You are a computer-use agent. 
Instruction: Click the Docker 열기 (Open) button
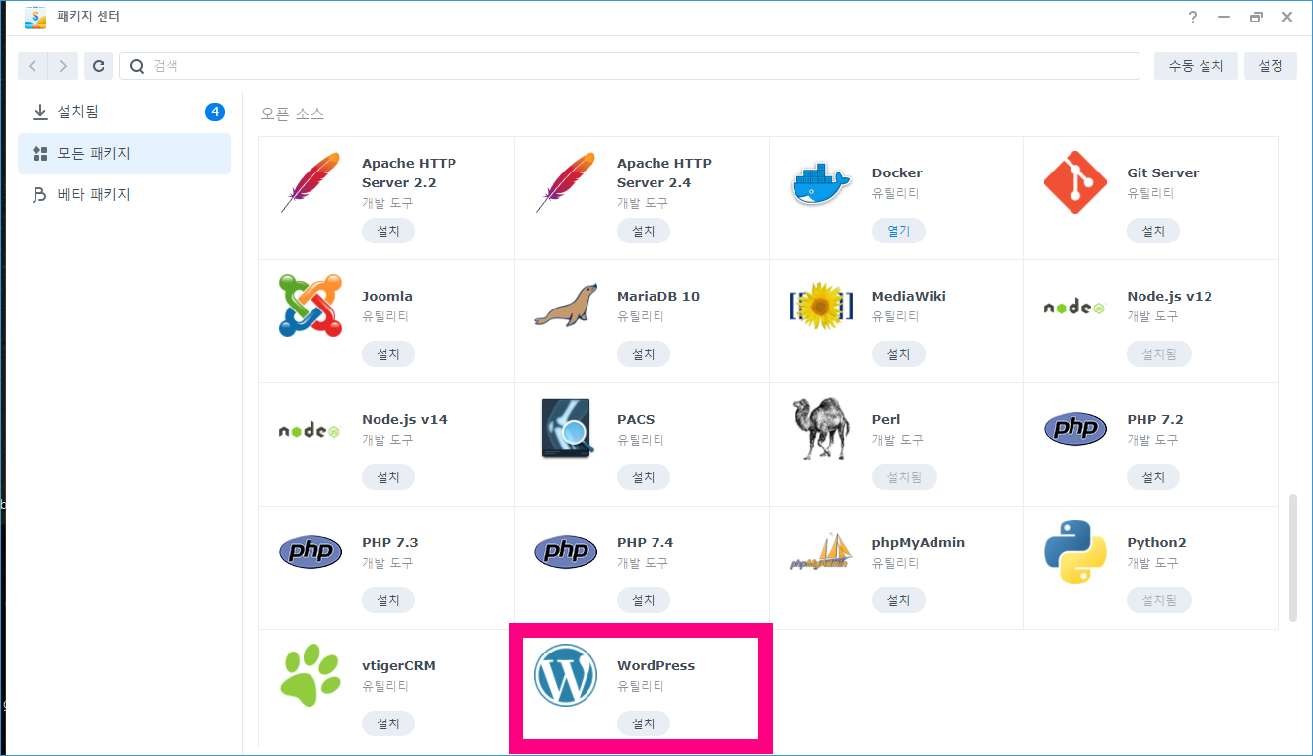[x=899, y=231]
